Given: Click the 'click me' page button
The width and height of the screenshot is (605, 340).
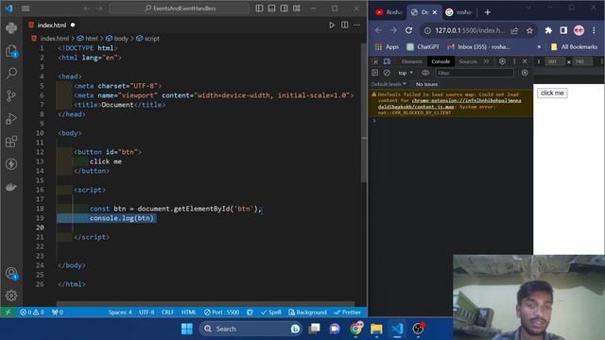Looking at the screenshot, I should [x=552, y=93].
